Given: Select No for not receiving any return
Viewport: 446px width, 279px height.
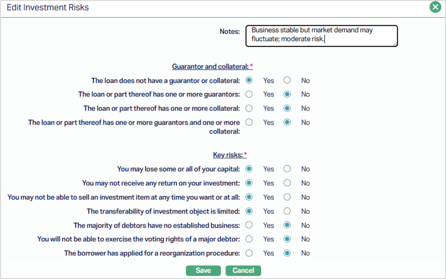Looking at the screenshot, I should tap(287, 183).
